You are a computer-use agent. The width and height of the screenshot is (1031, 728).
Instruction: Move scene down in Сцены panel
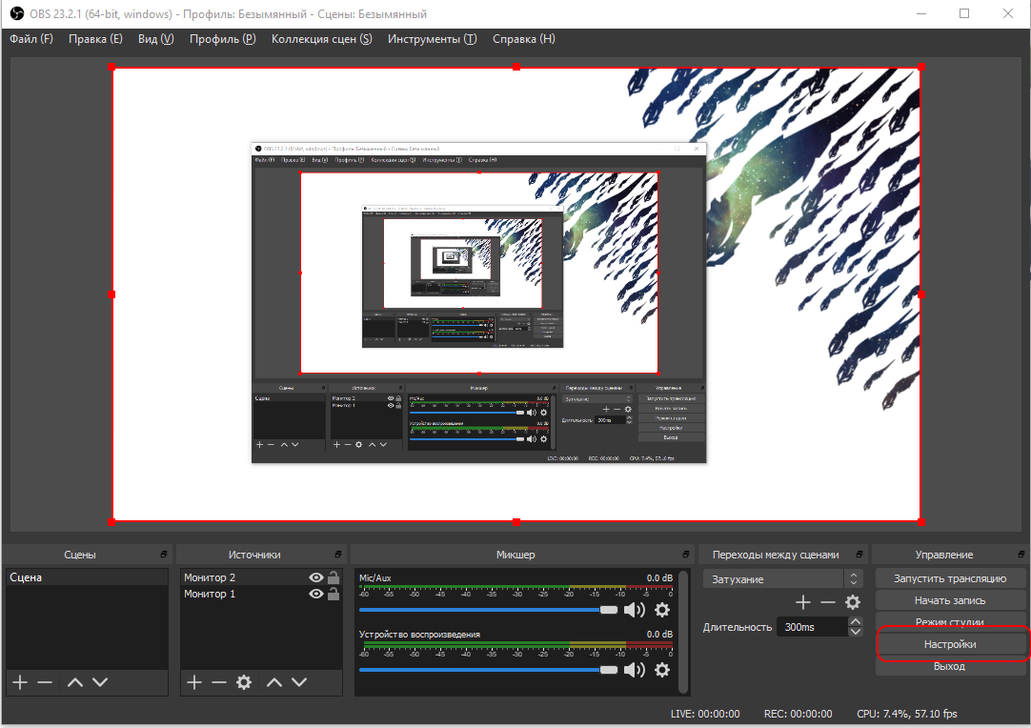(100, 682)
